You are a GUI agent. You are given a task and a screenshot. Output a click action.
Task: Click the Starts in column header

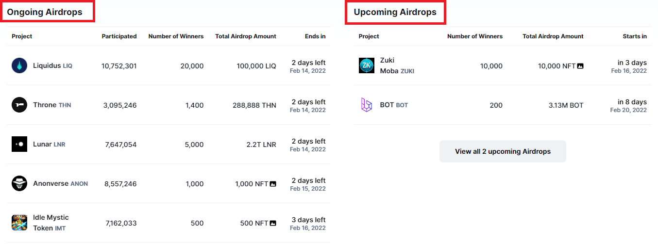tap(634, 36)
